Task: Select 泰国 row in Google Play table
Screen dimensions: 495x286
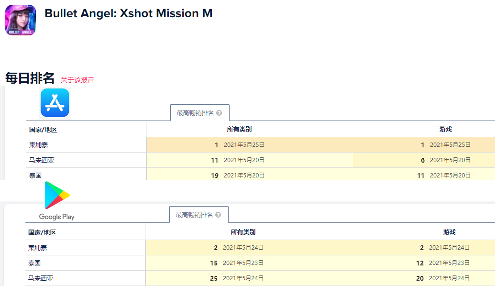Action: point(34,263)
